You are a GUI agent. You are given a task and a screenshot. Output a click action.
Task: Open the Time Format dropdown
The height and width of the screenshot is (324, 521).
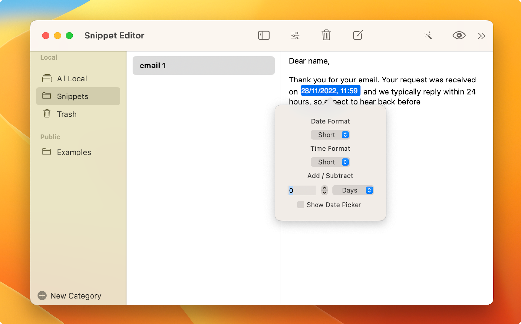click(x=330, y=162)
